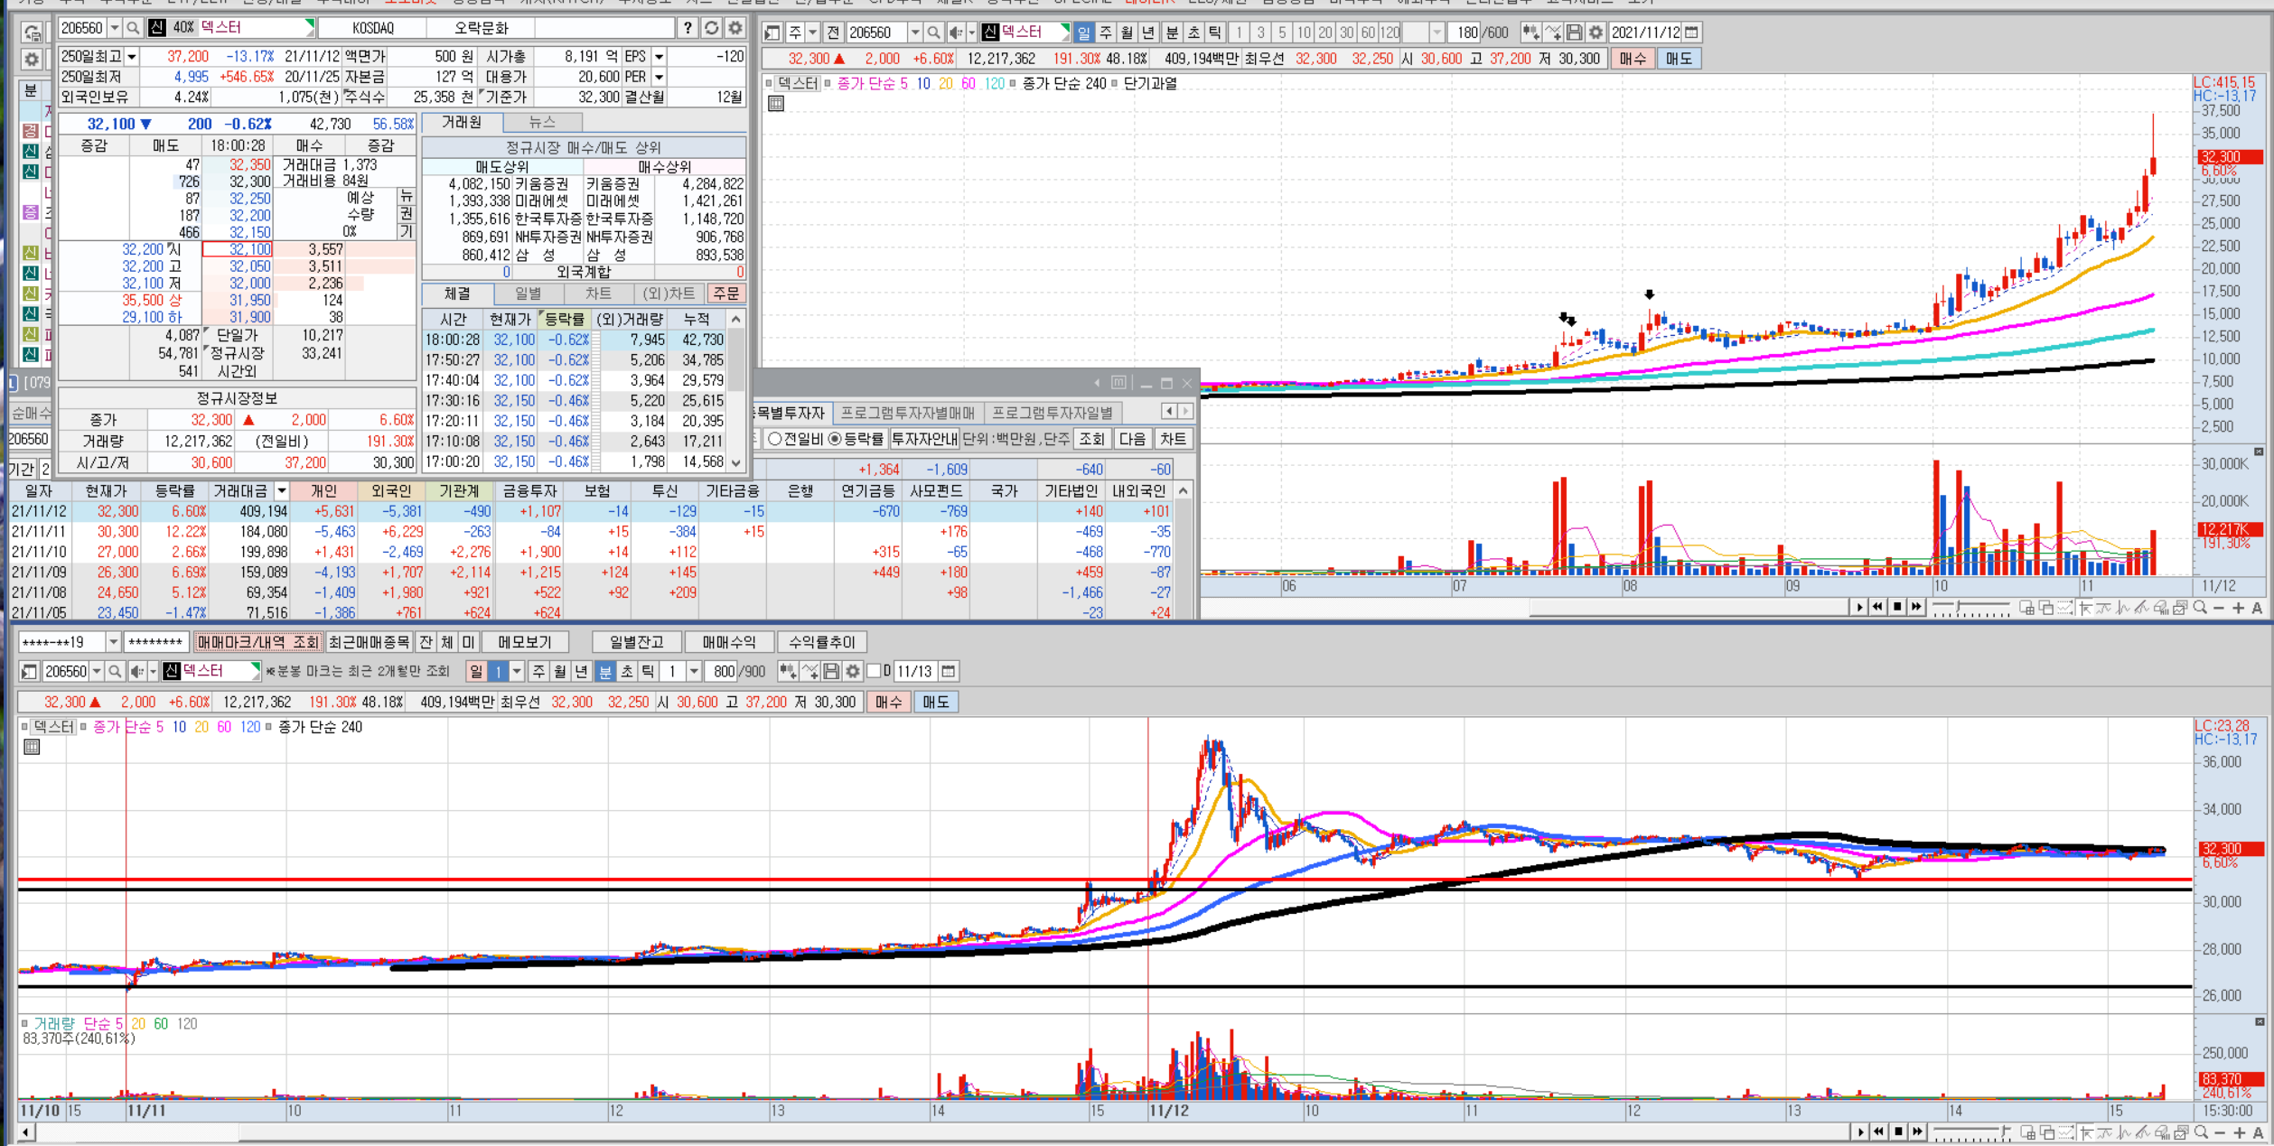This screenshot has width=2274, height=1146.
Task: Open account number dropdown ****-**19
Action: (113, 642)
